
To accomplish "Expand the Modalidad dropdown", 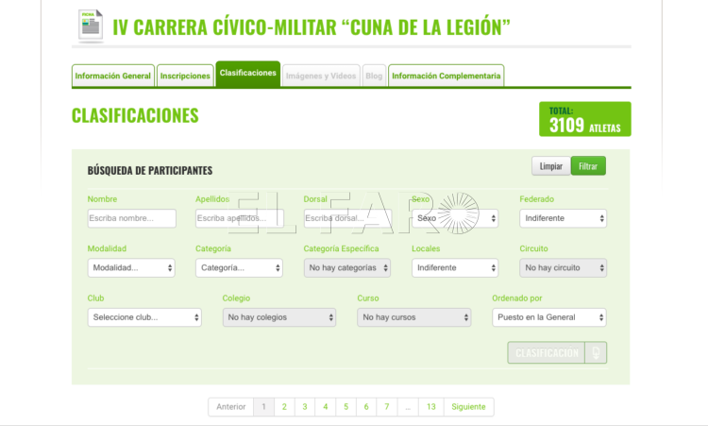I will (131, 267).
